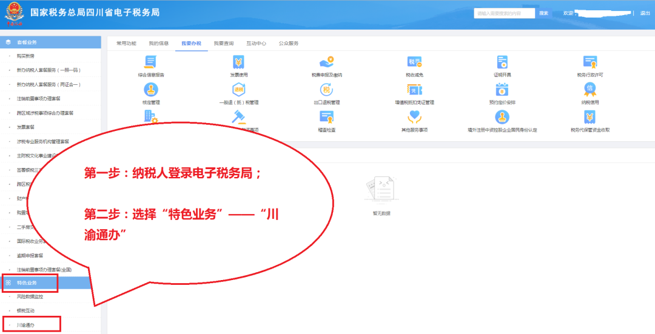Click the 其他服务事项 heart icon

pos(415,118)
